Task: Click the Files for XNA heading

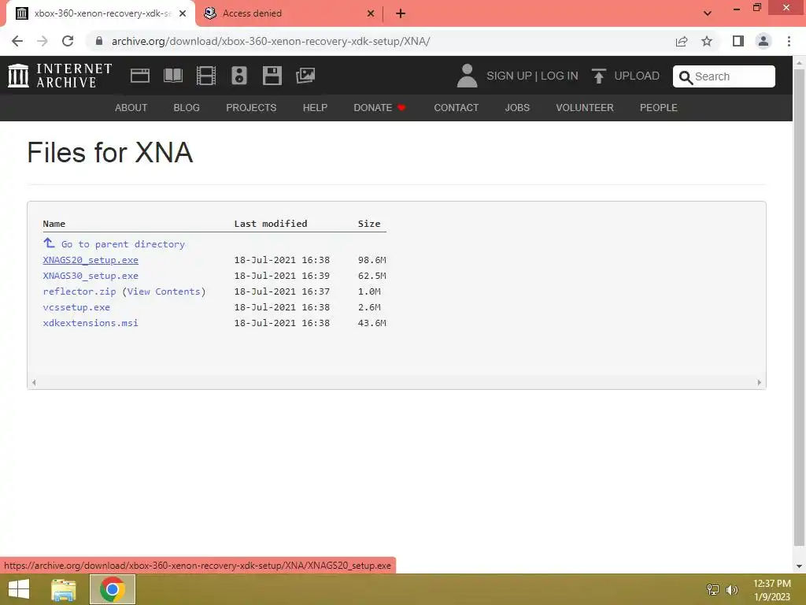Action: point(110,152)
